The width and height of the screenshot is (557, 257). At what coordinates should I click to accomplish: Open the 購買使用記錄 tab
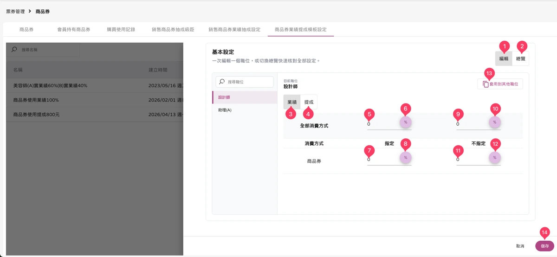(121, 29)
